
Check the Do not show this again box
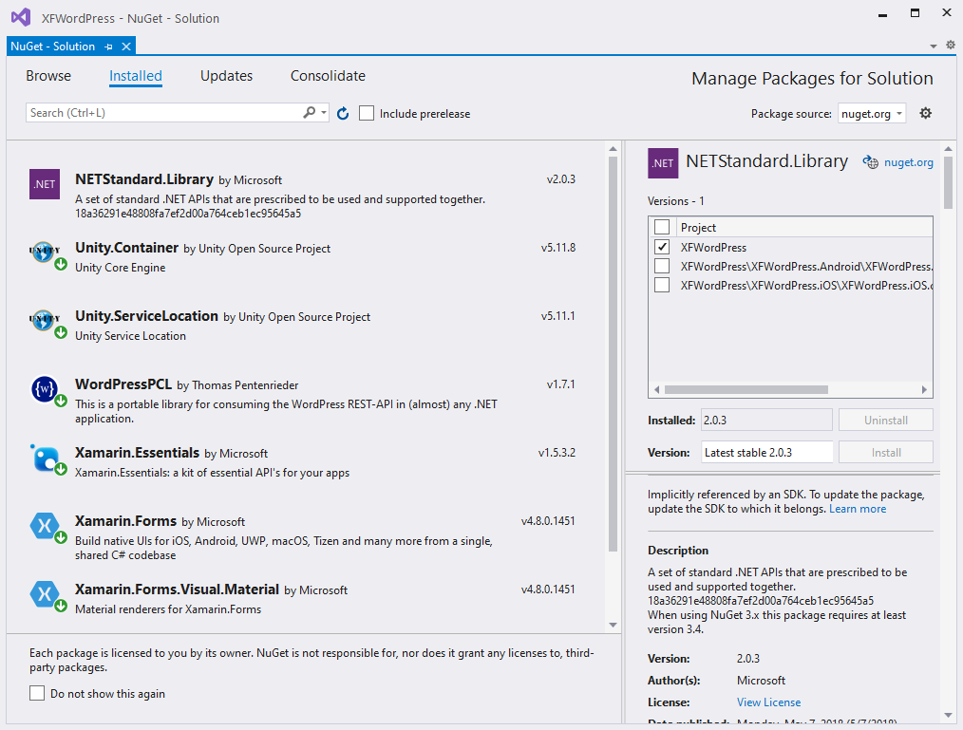tap(37, 694)
